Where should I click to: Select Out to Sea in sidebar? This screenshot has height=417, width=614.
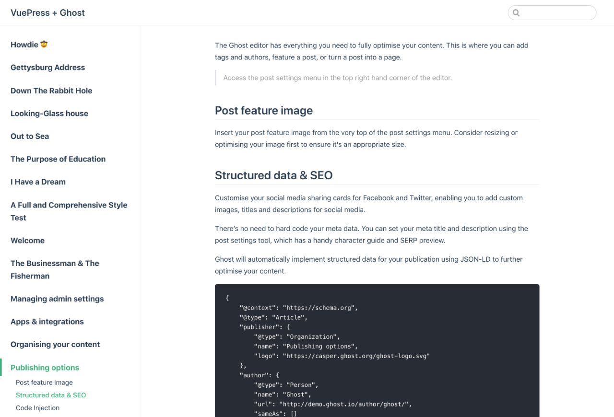coord(29,136)
